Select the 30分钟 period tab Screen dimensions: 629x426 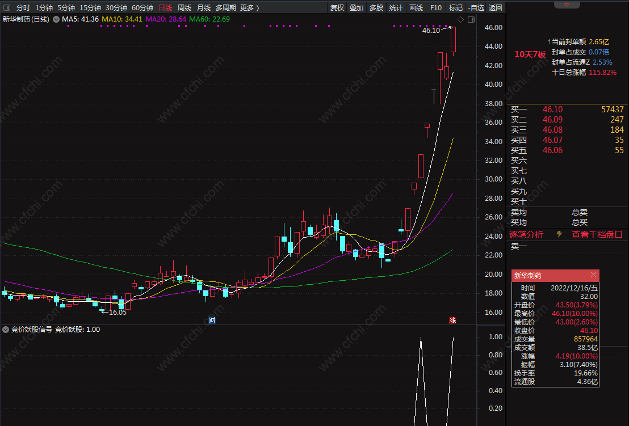coord(116,7)
